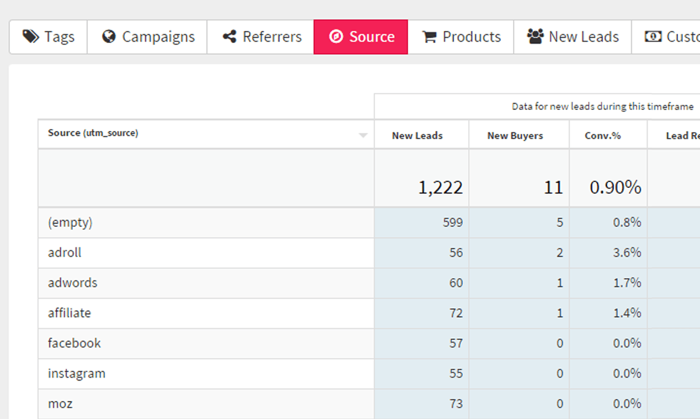700x419 pixels.
Task: Click the 'Data for new leads during this timeframe' heading
Action: point(603,106)
